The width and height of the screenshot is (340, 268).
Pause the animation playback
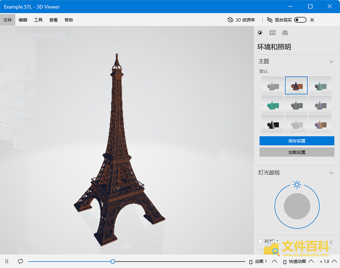[7, 261]
